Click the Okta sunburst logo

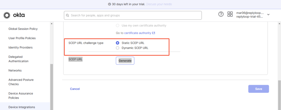7,15
